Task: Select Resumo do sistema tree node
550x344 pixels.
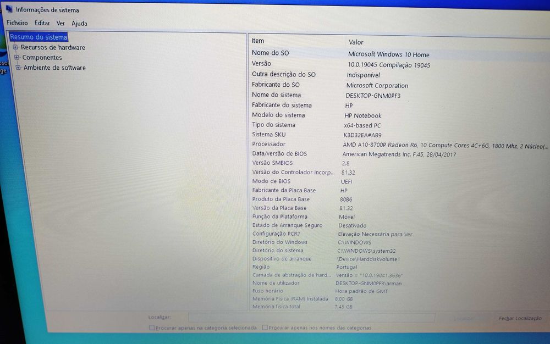Action: 38,37
